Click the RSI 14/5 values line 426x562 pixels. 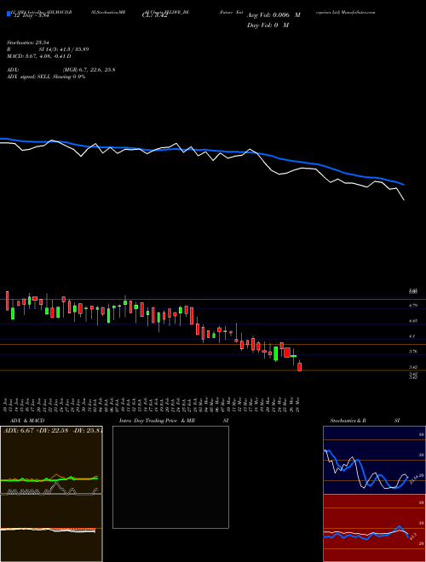pos(48,49)
